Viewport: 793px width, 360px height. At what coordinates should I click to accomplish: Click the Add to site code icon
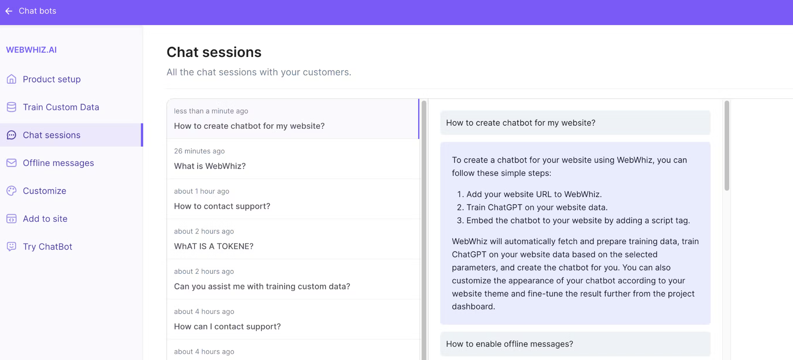coord(12,219)
